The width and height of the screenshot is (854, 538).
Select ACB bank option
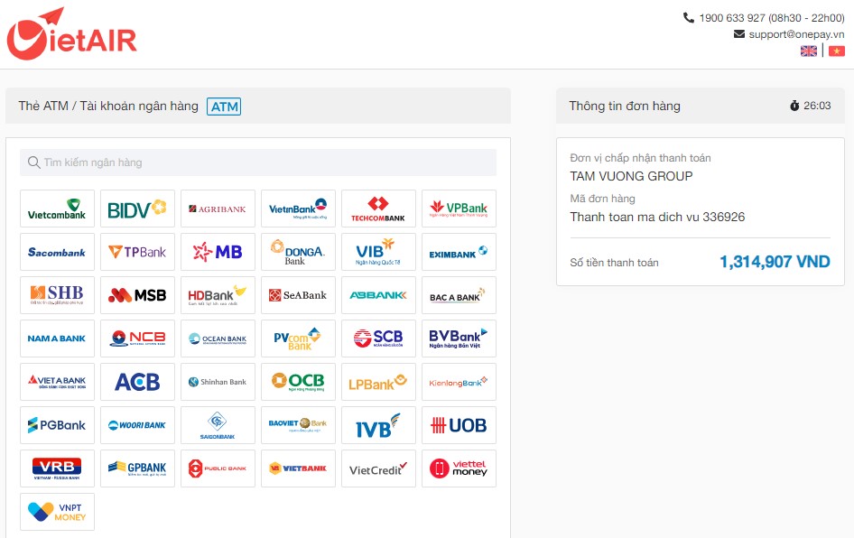click(x=137, y=382)
